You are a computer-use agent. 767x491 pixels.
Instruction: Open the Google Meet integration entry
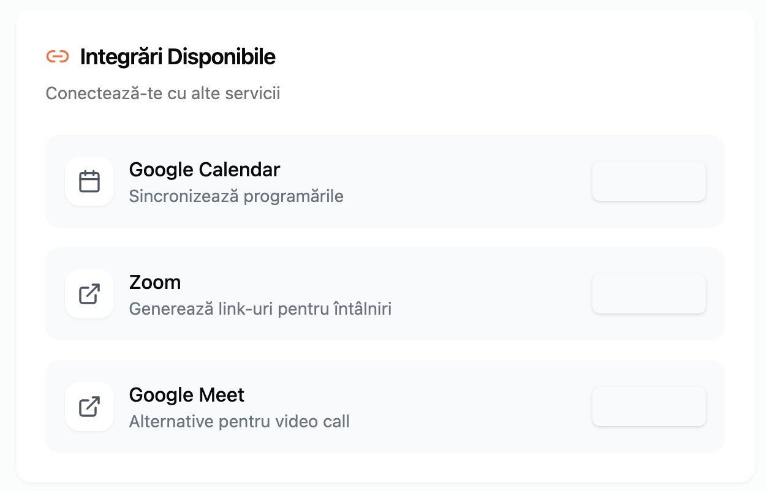(385, 407)
